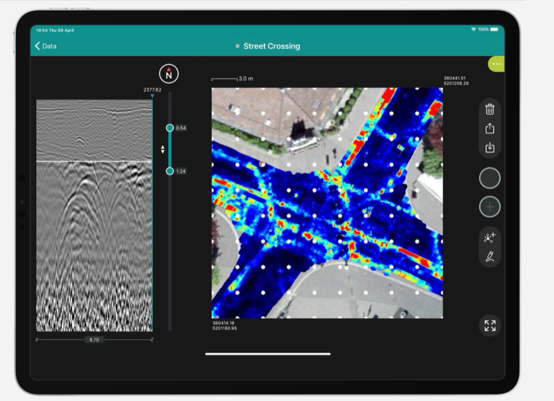Screen dimensions: 554x401
Task: Click the 0.54 depth slider handle
Action: [x=170, y=128]
